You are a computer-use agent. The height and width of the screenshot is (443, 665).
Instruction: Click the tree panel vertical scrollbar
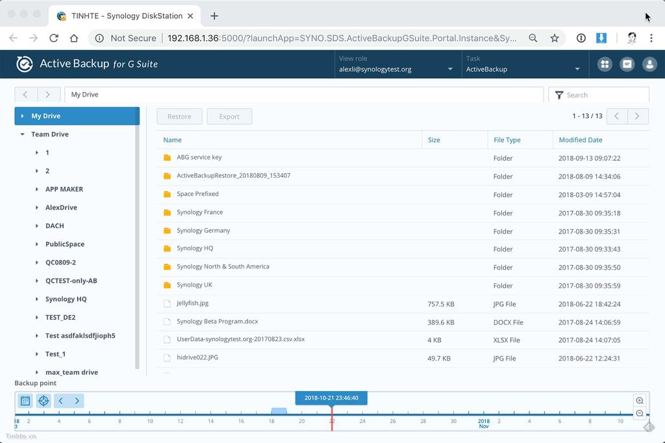point(137,238)
